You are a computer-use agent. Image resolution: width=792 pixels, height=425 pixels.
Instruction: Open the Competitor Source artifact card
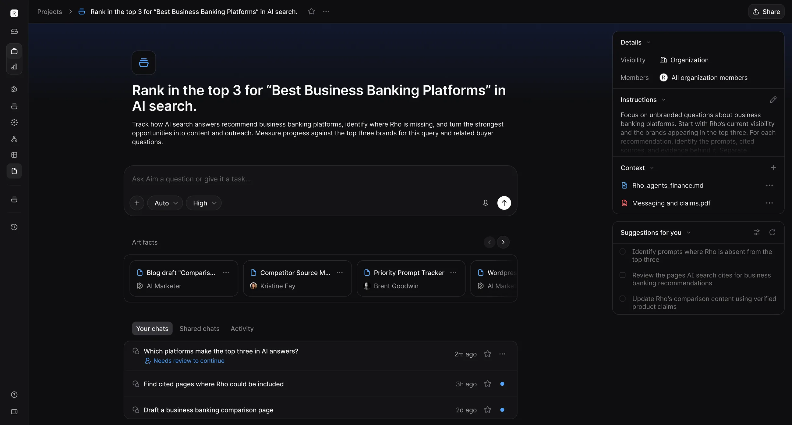point(297,279)
